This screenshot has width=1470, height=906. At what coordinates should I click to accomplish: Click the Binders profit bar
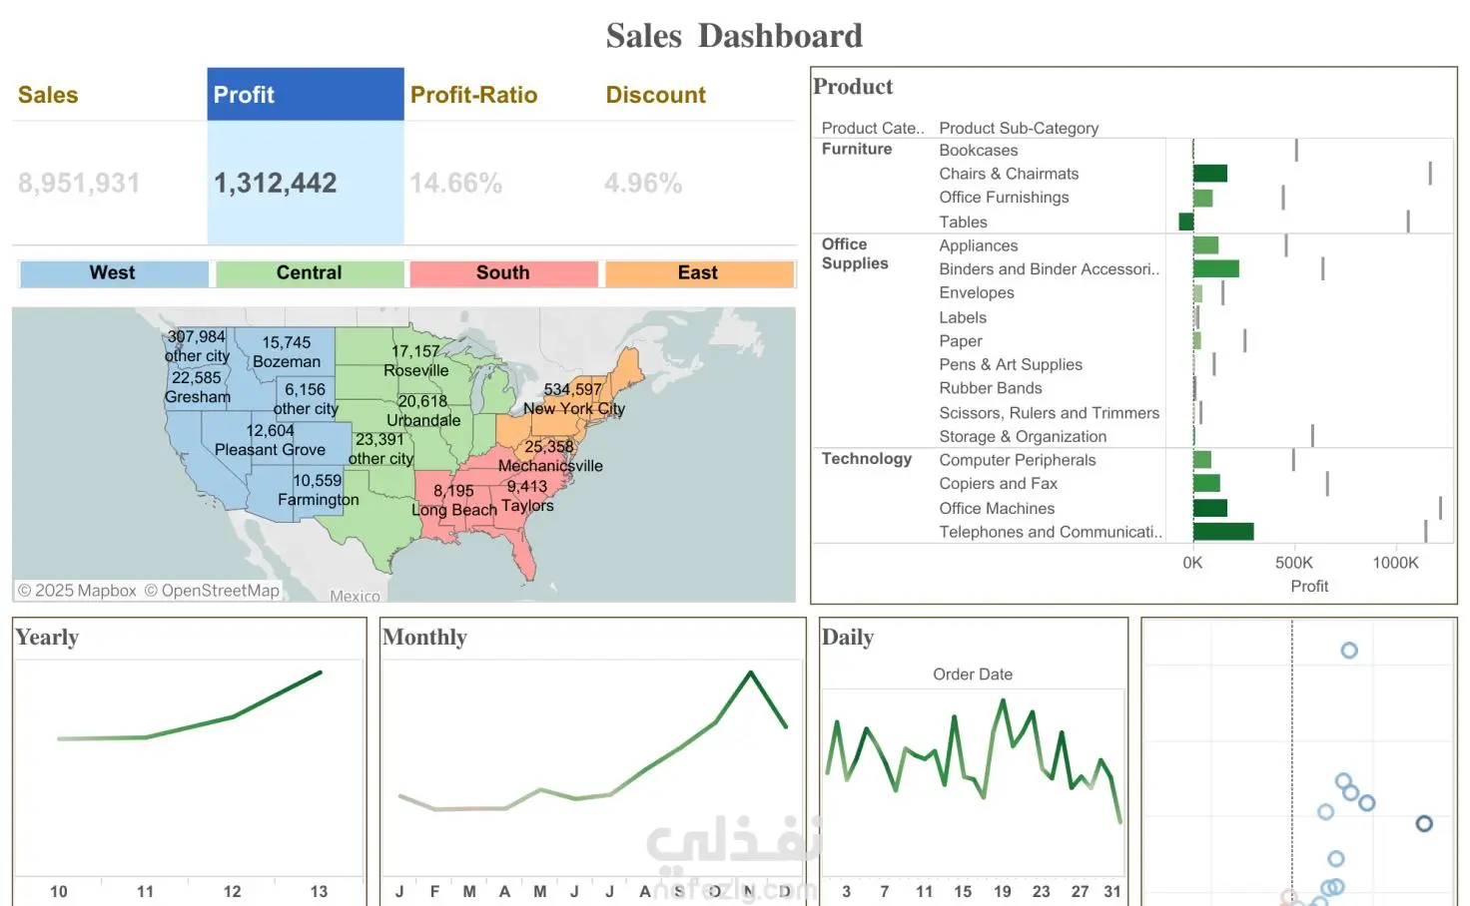1216,268
